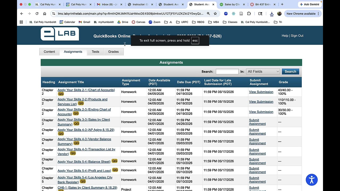Open Los Angeles City Bank Register assignment
This screenshot has width=340, height=191.
point(85,180)
